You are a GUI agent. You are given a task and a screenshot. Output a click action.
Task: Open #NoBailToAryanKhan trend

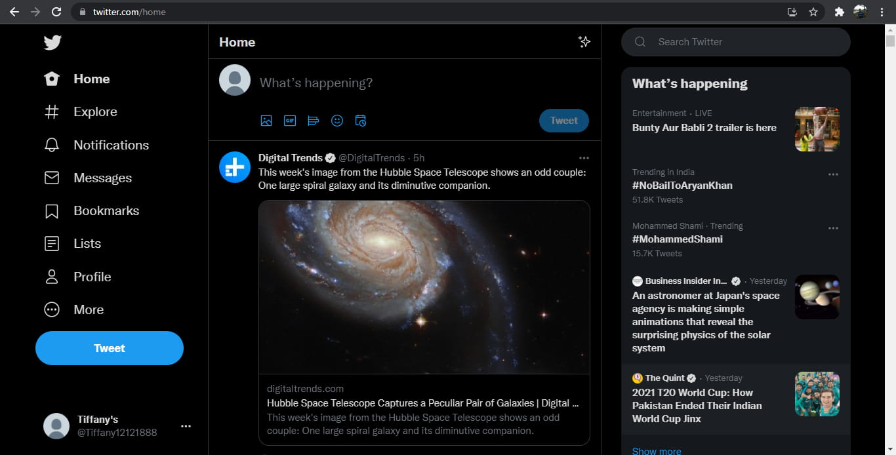click(682, 186)
